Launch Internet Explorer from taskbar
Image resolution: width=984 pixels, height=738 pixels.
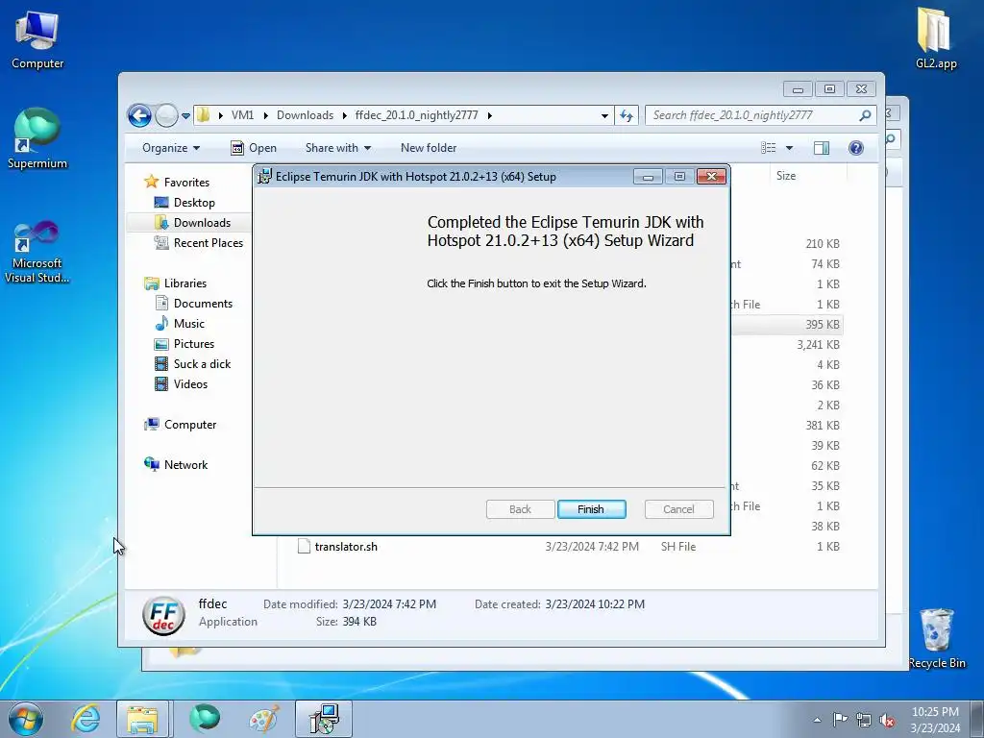click(86, 719)
